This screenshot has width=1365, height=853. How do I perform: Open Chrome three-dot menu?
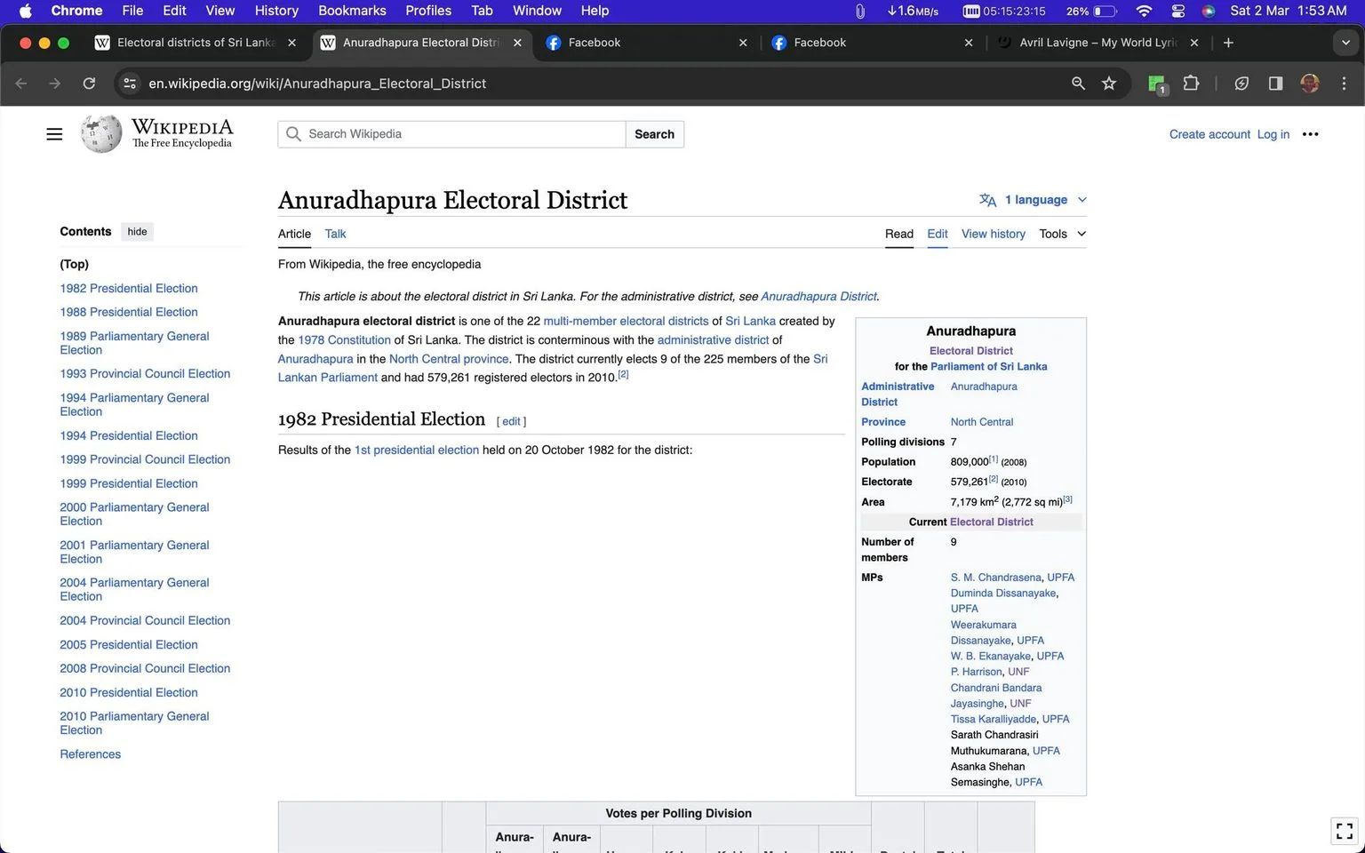point(1344,84)
